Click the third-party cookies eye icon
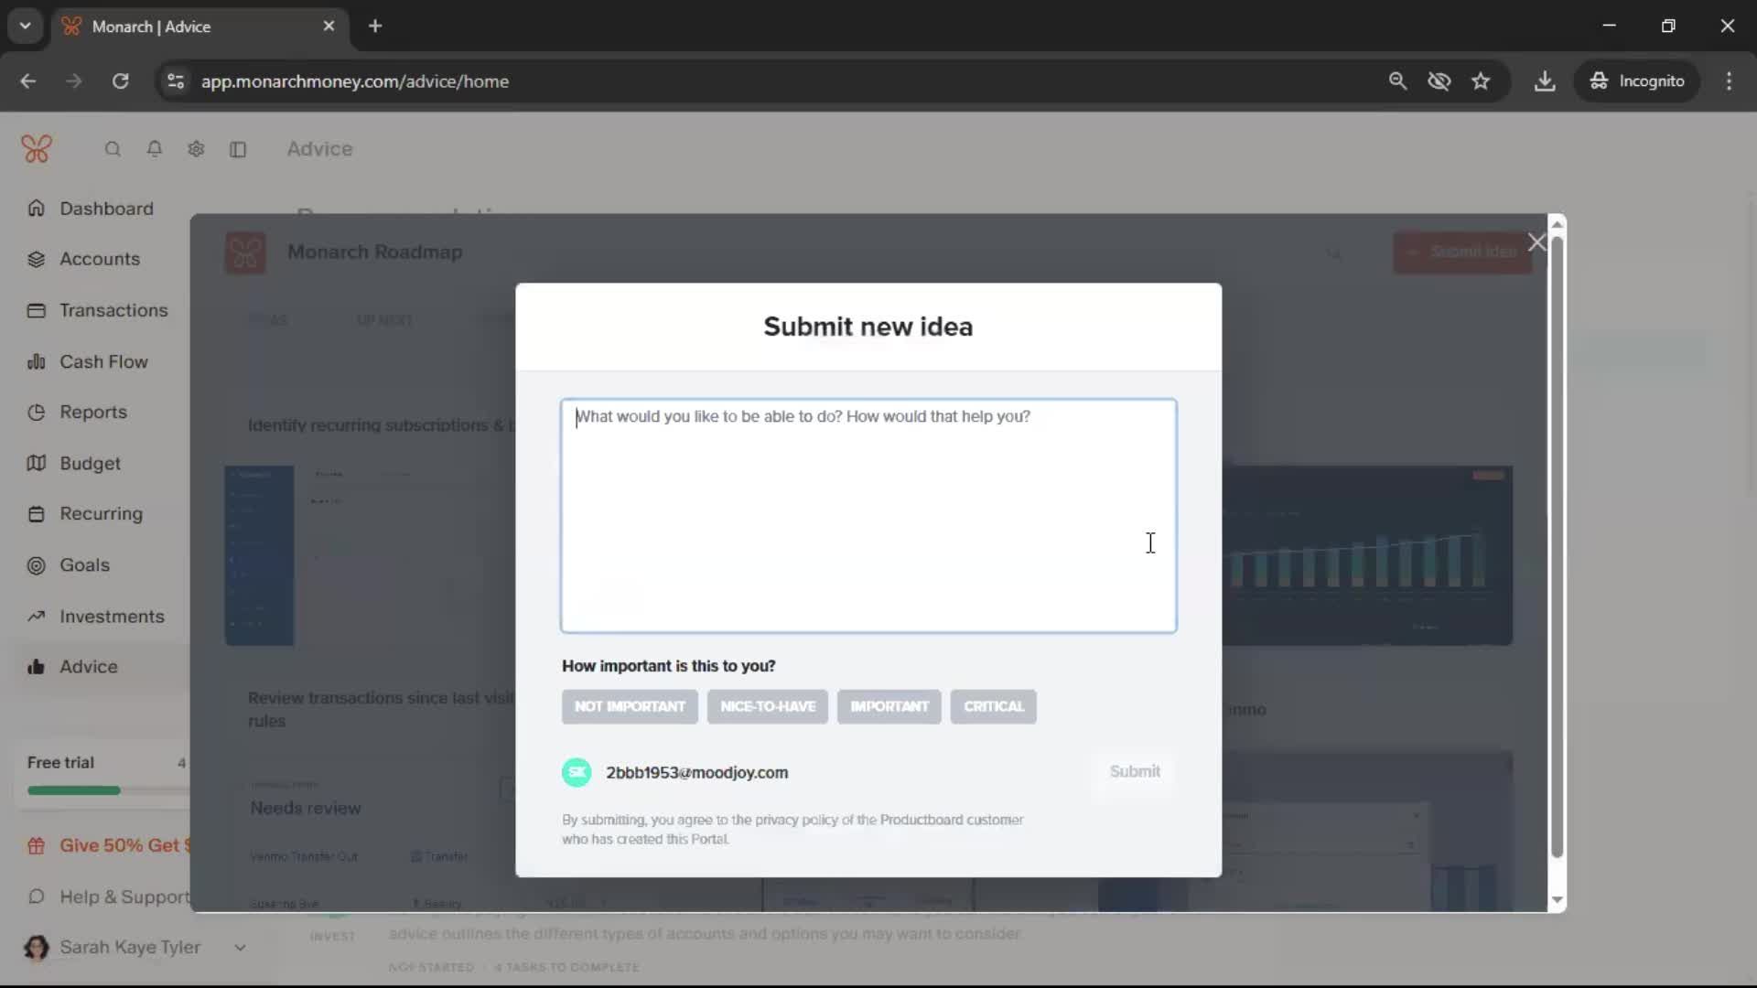 (x=1439, y=81)
